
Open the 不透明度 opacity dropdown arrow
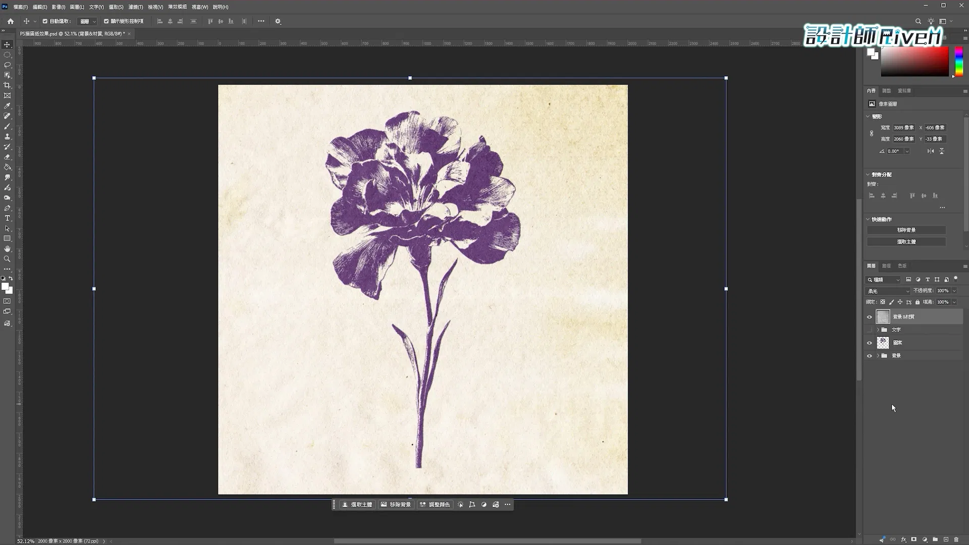(954, 291)
